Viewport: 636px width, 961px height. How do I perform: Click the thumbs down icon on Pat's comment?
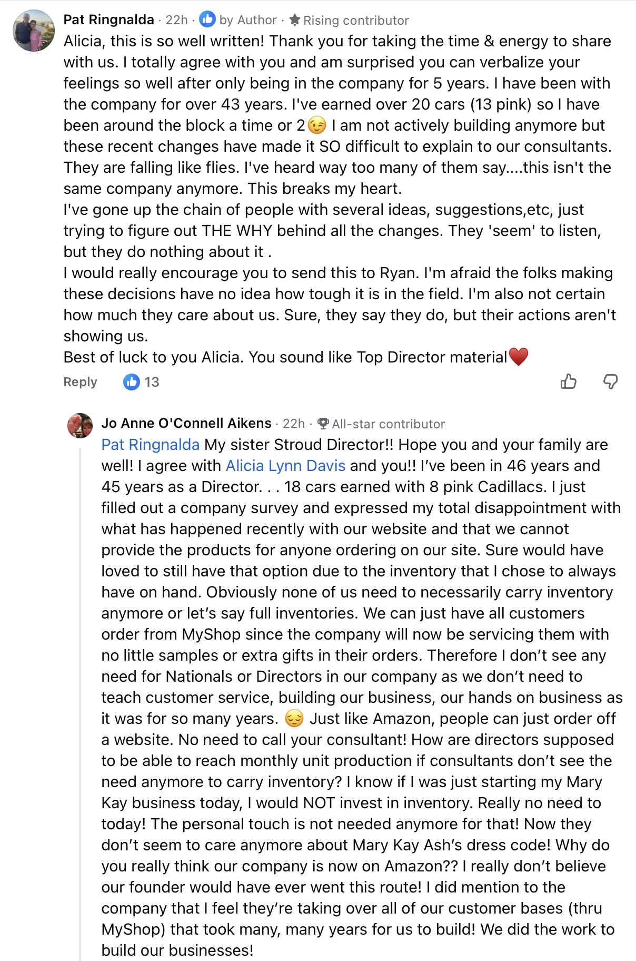tap(610, 381)
